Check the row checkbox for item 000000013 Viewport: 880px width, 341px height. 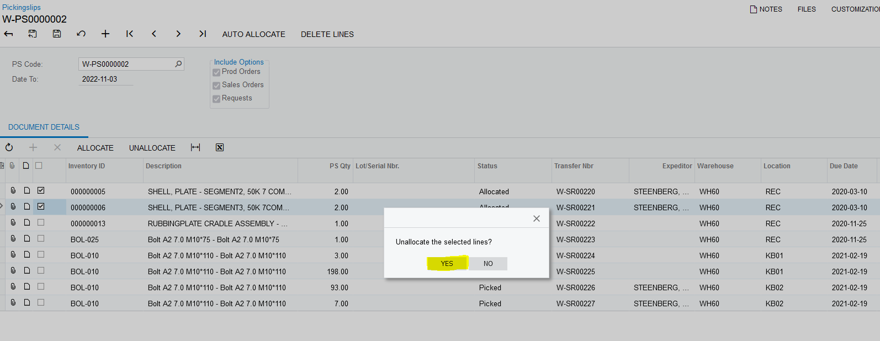(x=41, y=222)
